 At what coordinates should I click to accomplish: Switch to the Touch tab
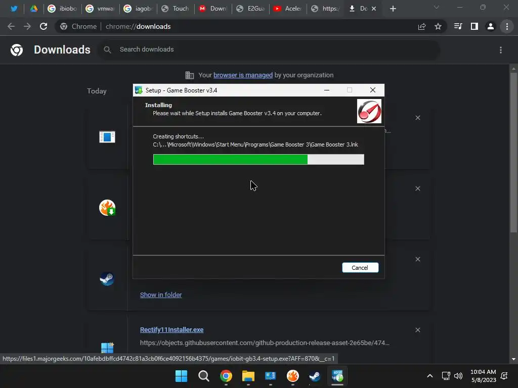(x=176, y=9)
